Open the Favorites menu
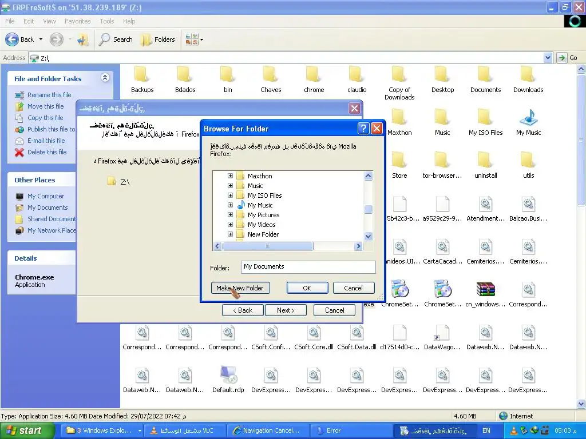This screenshot has width=586, height=439. click(x=77, y=21)
